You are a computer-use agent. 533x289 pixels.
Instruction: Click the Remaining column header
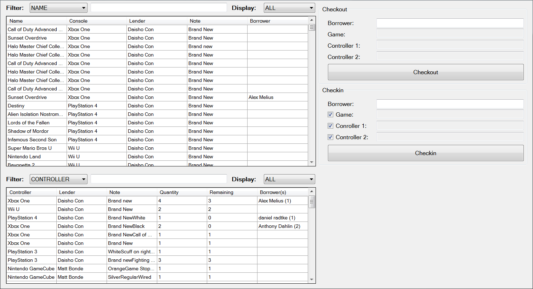pos(232,192)
